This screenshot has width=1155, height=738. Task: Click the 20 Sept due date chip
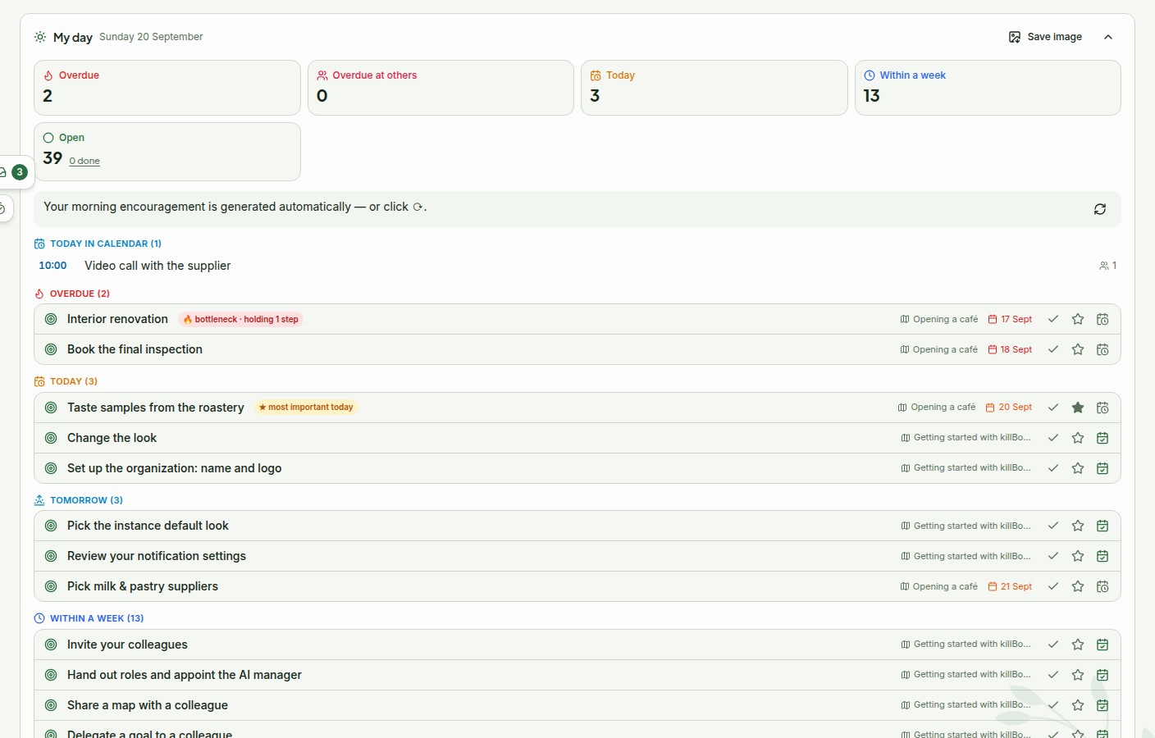[1009, 408]
